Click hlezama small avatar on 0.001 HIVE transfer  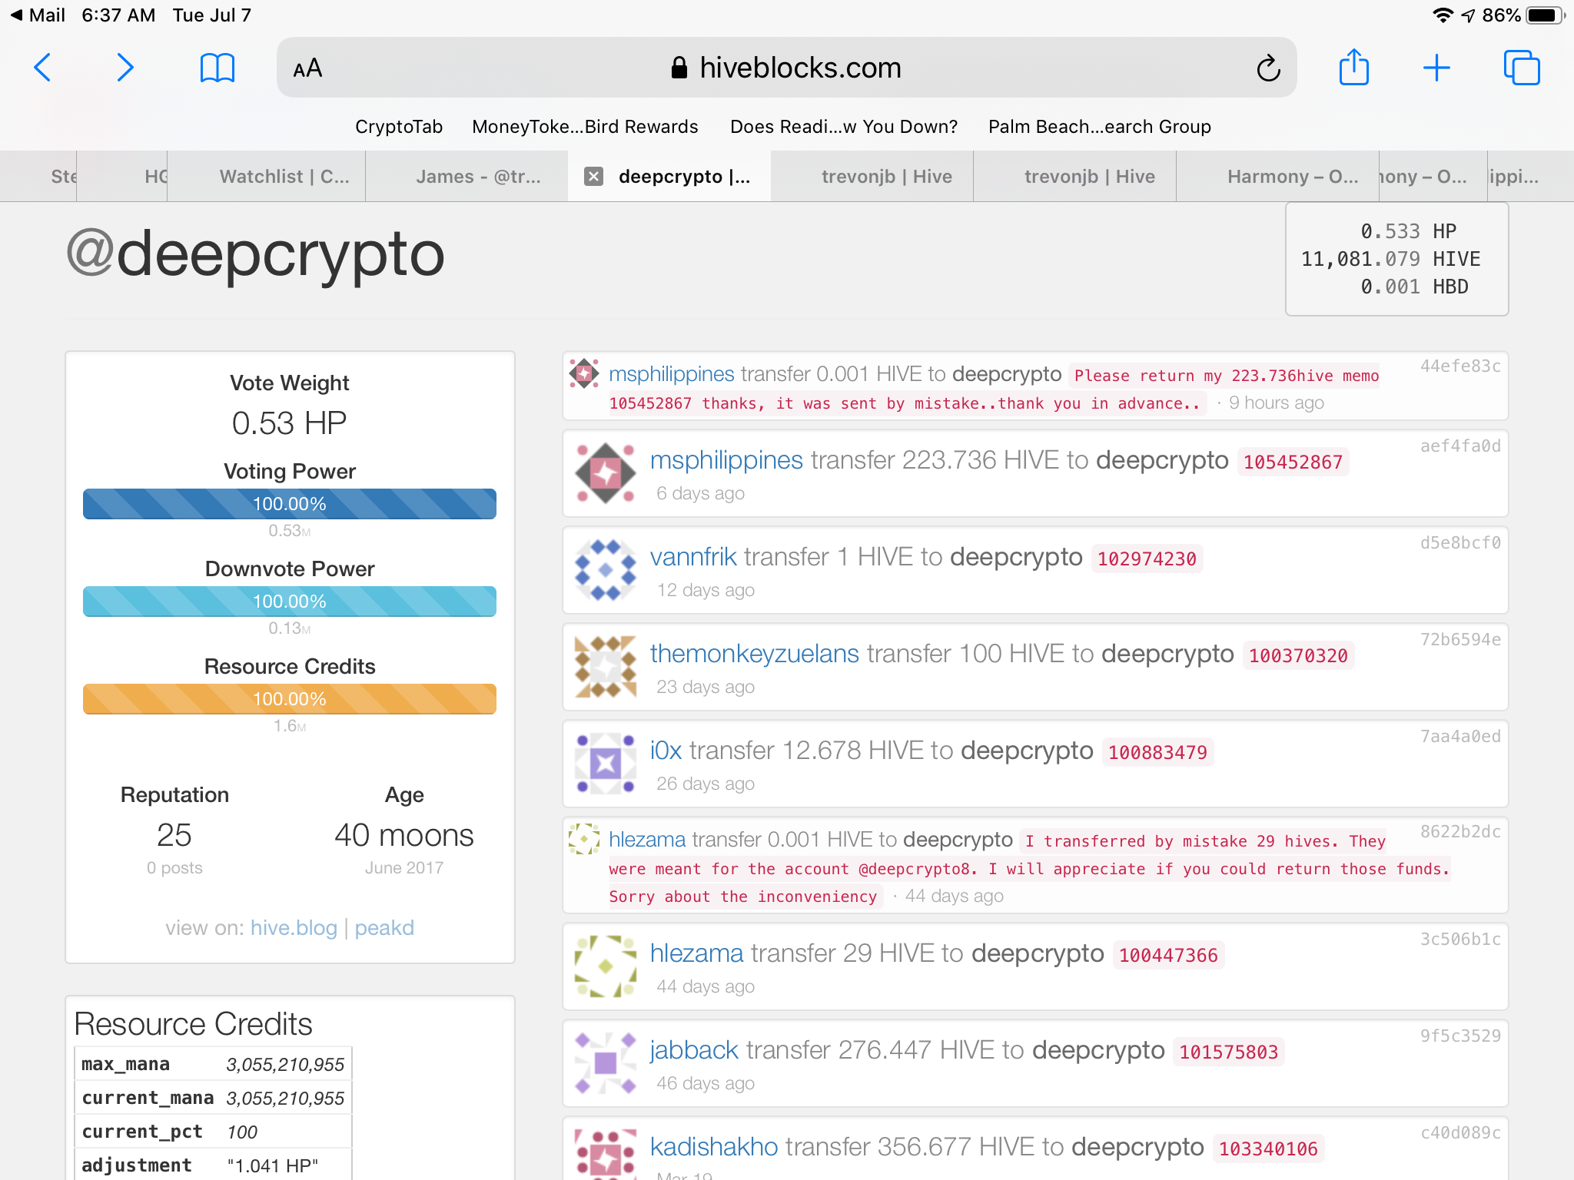coord(584,839)
